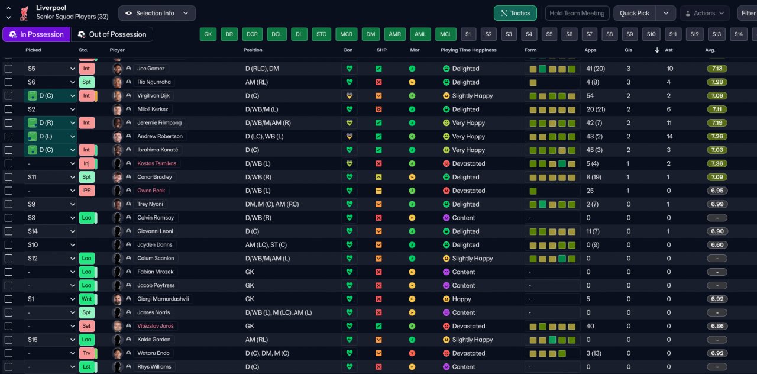Select the S7 substitute slot button
The width and height of the screenshot is (757, 374).
point(590,34)
